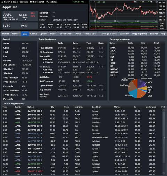Toggle the Jan series in chart legend
Viewport: 167px width, 176px height.
pyautogui.click(x=142, y=2)
